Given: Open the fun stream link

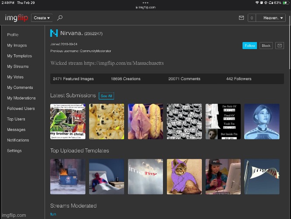Looking at the screenshot, I should [53, 214].
